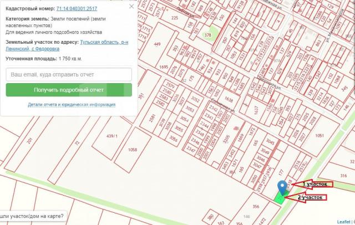The height and width of the screenshot is (225, 355).
Task: Select parcel labeled 2581
Action: click(x=152, y=118)
